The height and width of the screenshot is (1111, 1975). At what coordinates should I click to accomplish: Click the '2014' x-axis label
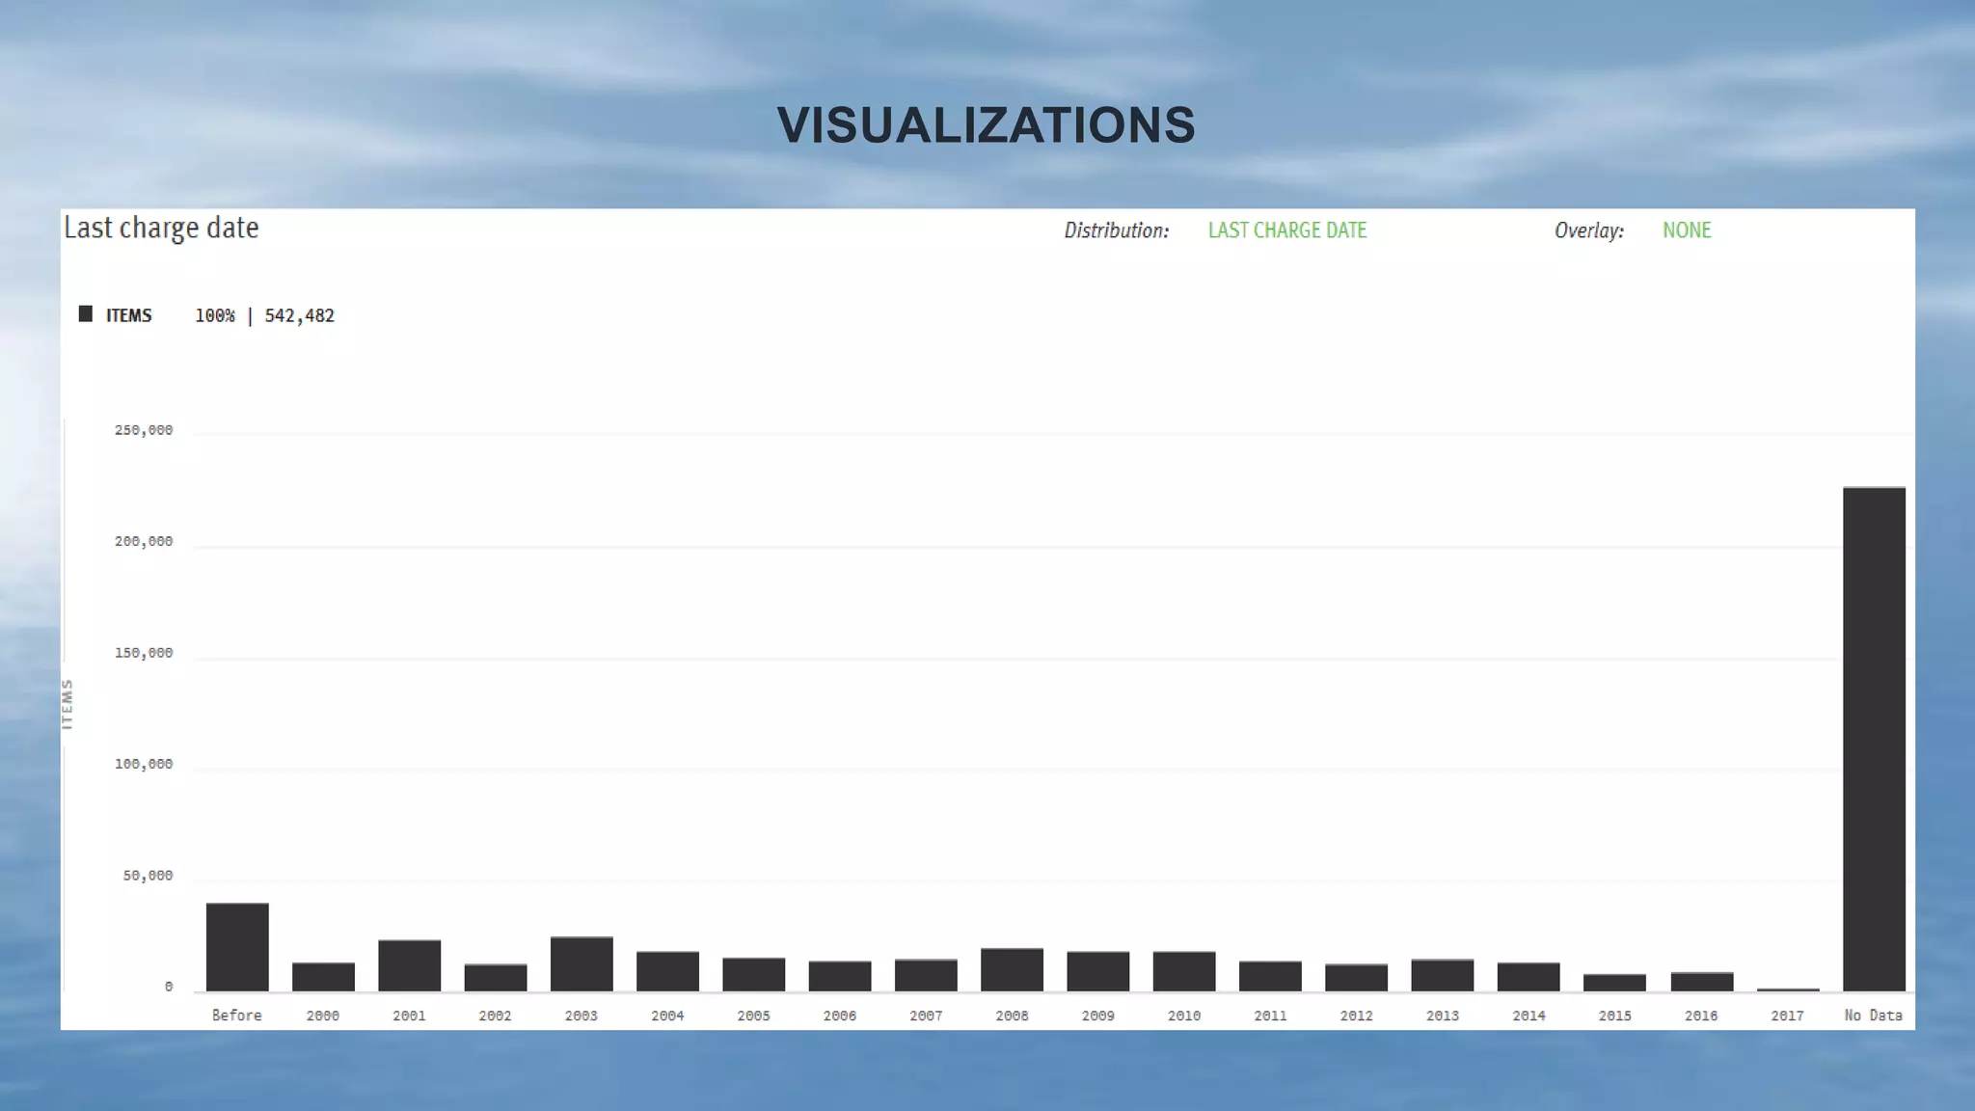pyautogui.click(x=1529, y=1016)
